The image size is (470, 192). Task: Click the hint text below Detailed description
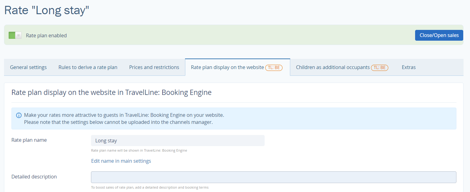150,187
